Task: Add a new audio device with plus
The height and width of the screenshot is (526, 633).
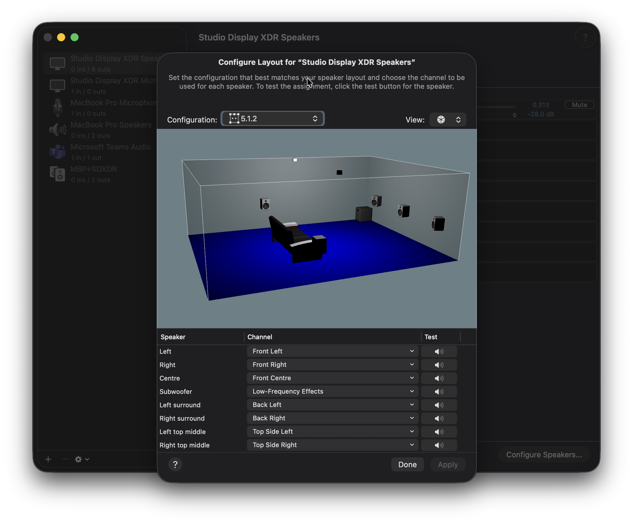Action: [x=48, y=459]
